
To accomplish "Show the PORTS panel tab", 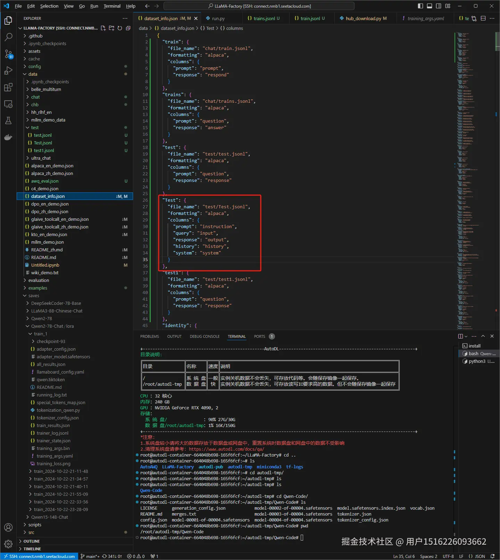I will 259,336.
